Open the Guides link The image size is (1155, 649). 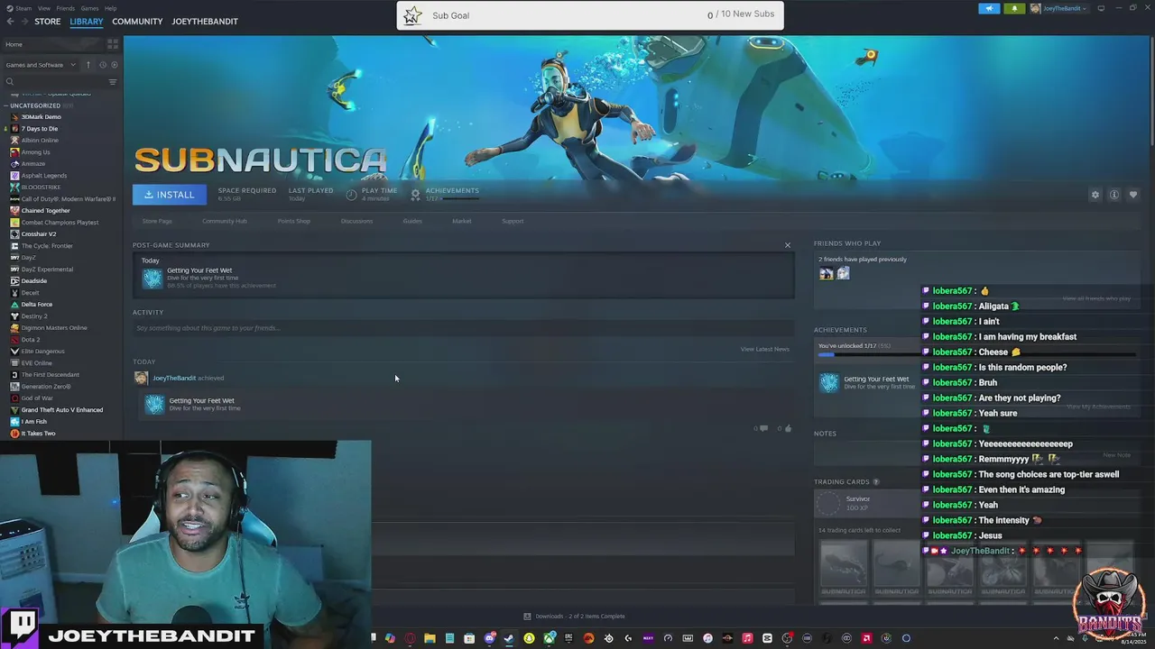(x=412, y=221)
